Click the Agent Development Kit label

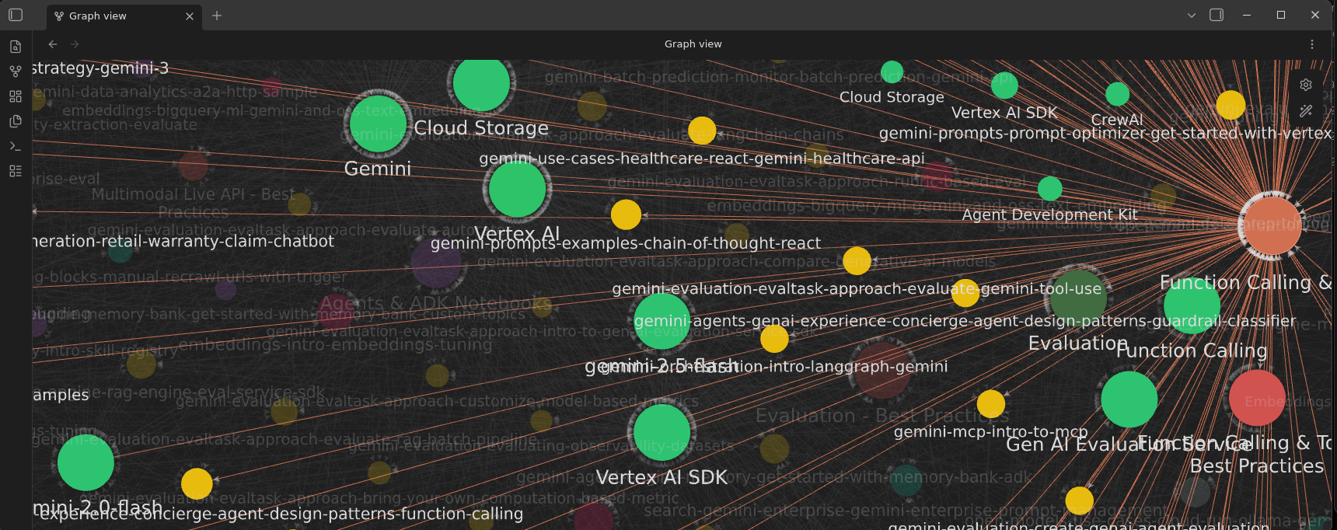pos(1049,214)
